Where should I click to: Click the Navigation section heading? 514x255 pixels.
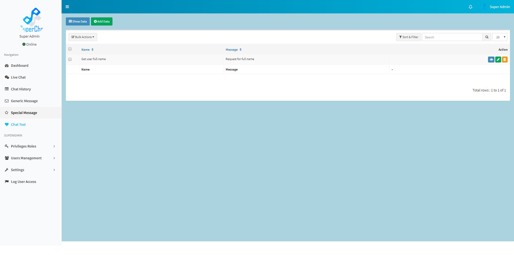click(x=11, y=55)
